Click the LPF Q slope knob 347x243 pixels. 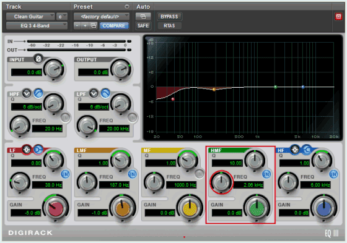pyautogui.click(x=121, y=104)
